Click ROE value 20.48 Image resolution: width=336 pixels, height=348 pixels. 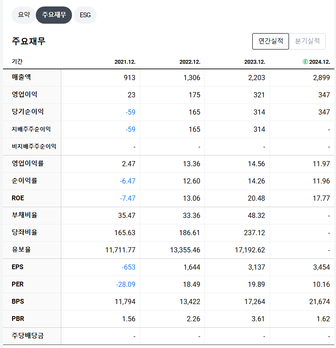pyautogui.click(x=257, y=198)
